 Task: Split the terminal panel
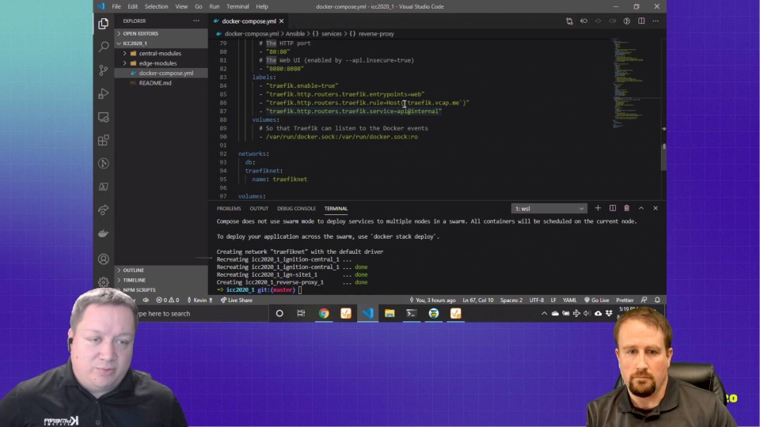612,208
